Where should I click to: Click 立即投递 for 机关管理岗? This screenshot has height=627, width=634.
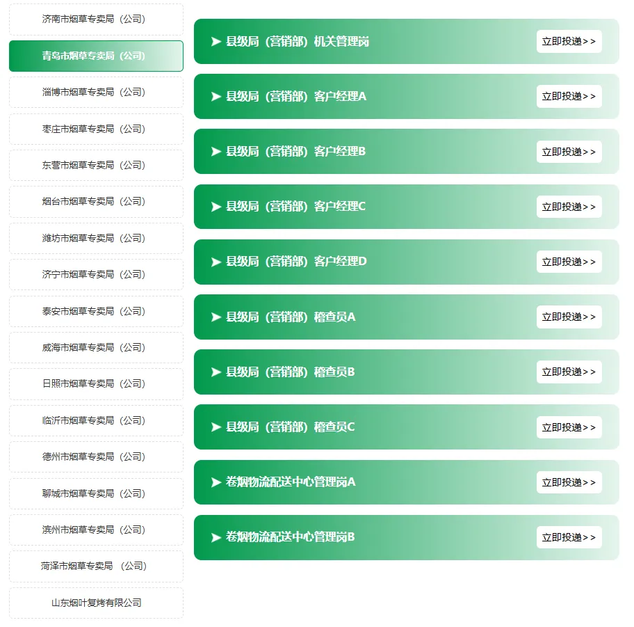[x=569, y=41]
